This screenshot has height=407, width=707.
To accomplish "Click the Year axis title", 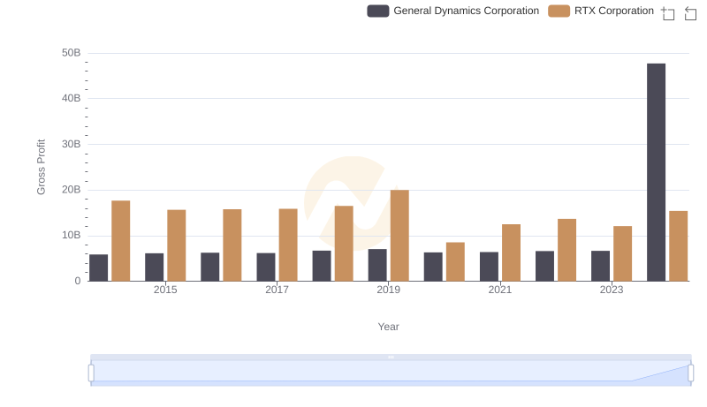I will tap(389, 327).
